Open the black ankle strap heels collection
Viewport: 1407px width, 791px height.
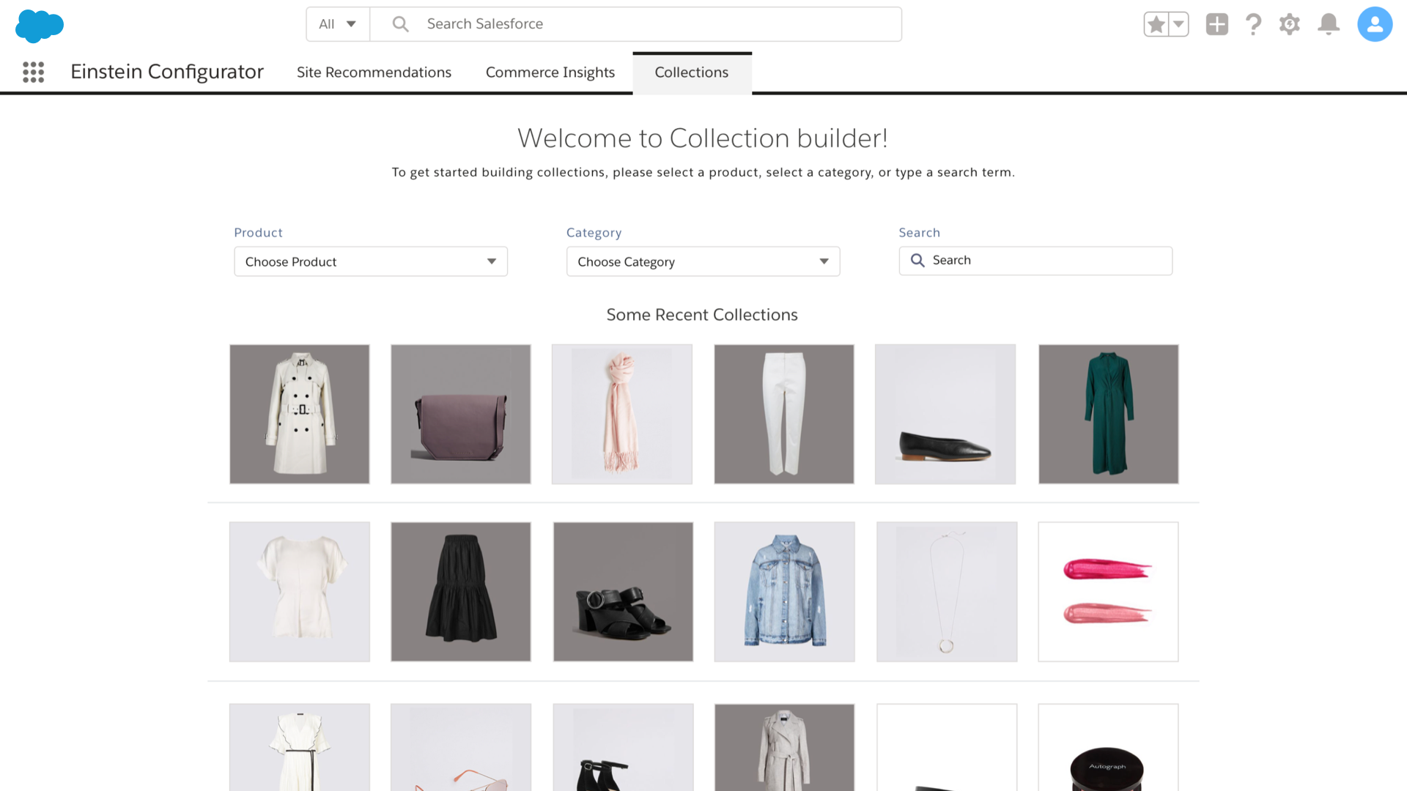point(623,747)
